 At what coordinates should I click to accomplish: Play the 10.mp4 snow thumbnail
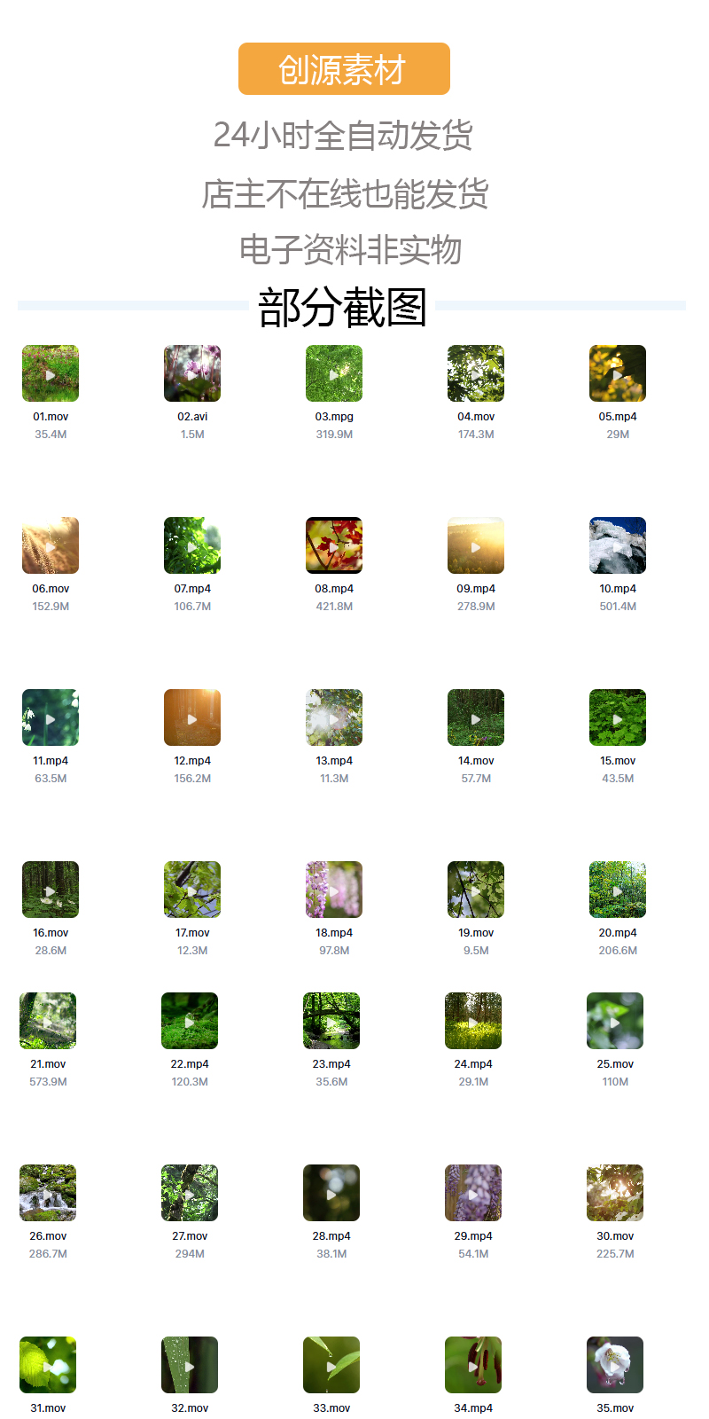click(x=618, y=545)
